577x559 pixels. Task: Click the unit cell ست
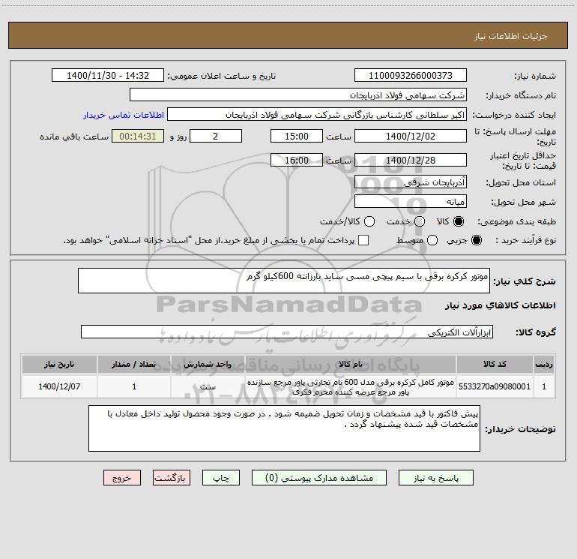tap(208, 386)
